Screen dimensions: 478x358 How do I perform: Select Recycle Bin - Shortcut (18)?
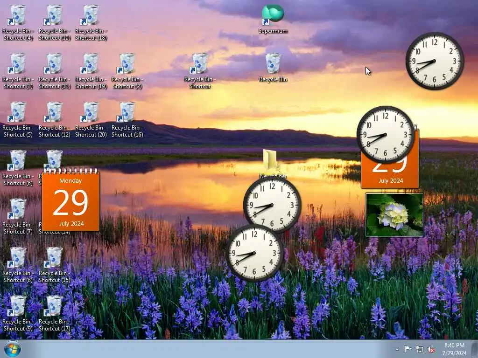click(x=91, y=22)
